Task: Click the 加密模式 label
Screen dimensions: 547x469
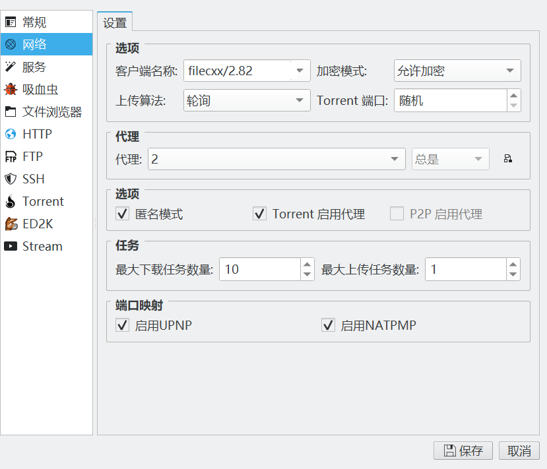Action: [x=342, y=71]
